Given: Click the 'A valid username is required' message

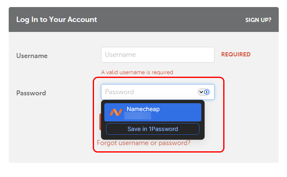Looking at the screenshot, I should click(x=137, y=72).
